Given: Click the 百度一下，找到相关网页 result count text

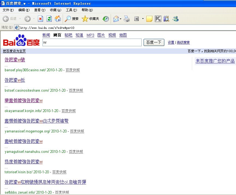Looking at the screenshot, I should click(212, 51).
